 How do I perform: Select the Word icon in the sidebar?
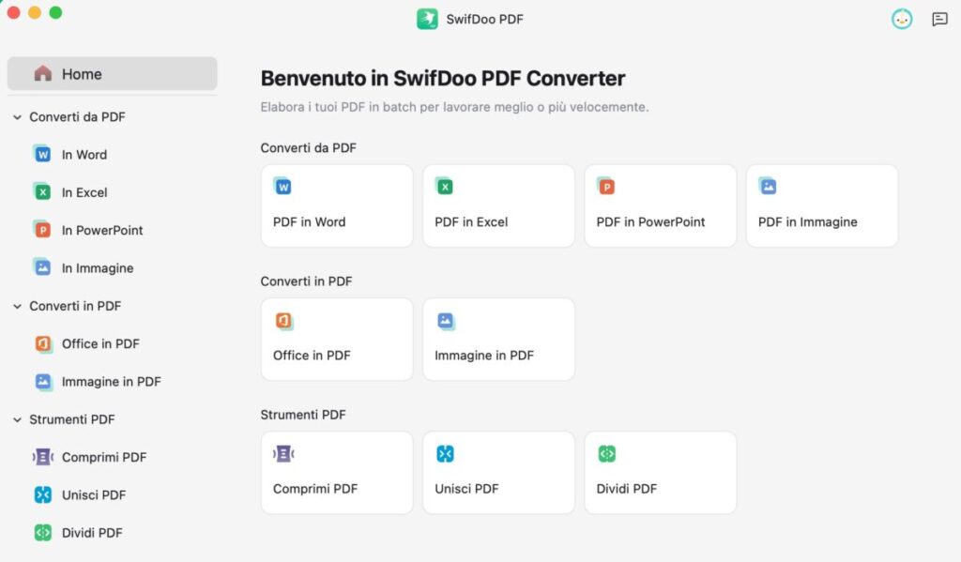42,154
